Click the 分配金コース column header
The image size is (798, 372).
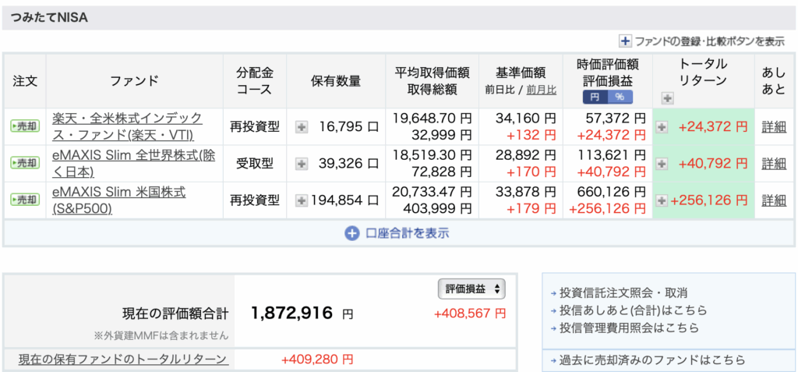click(255, 81)
